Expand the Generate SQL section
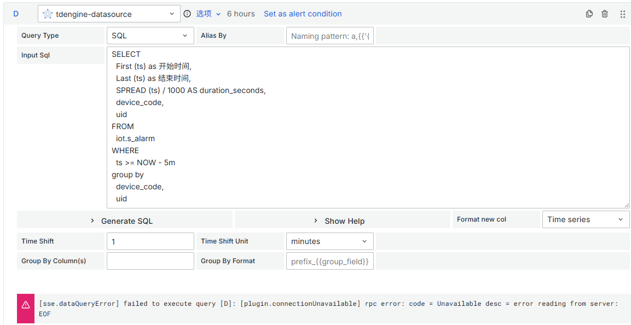This screenshot has width=631, height=325. [125, 220]
